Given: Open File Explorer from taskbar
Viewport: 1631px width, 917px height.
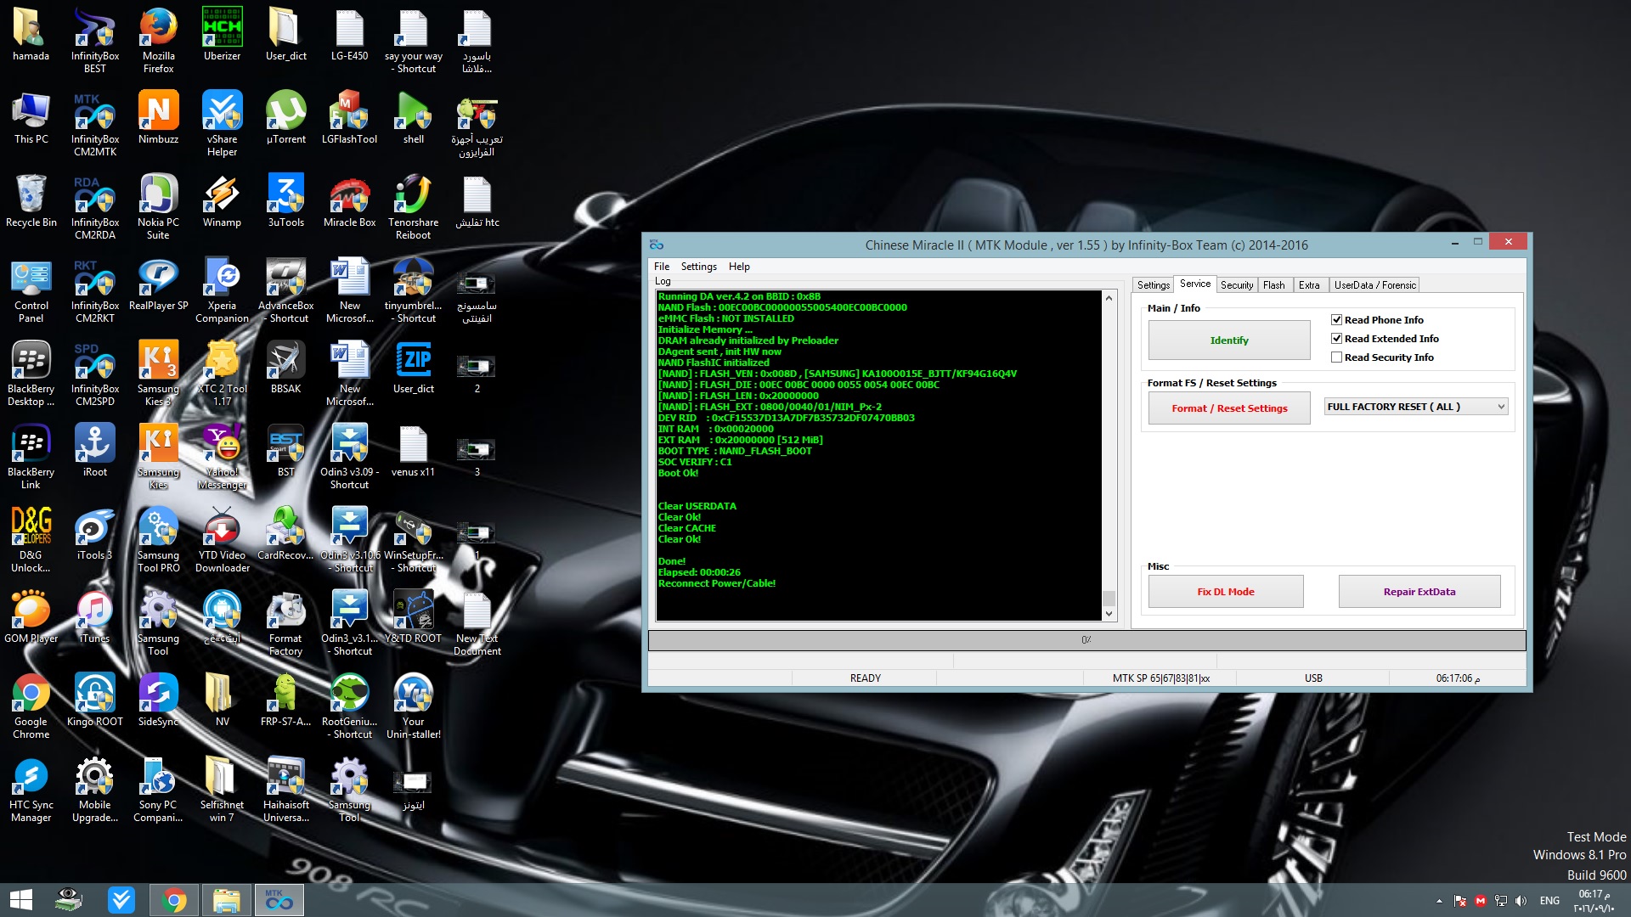Looking at the screenshot, I should coord(226,900).
